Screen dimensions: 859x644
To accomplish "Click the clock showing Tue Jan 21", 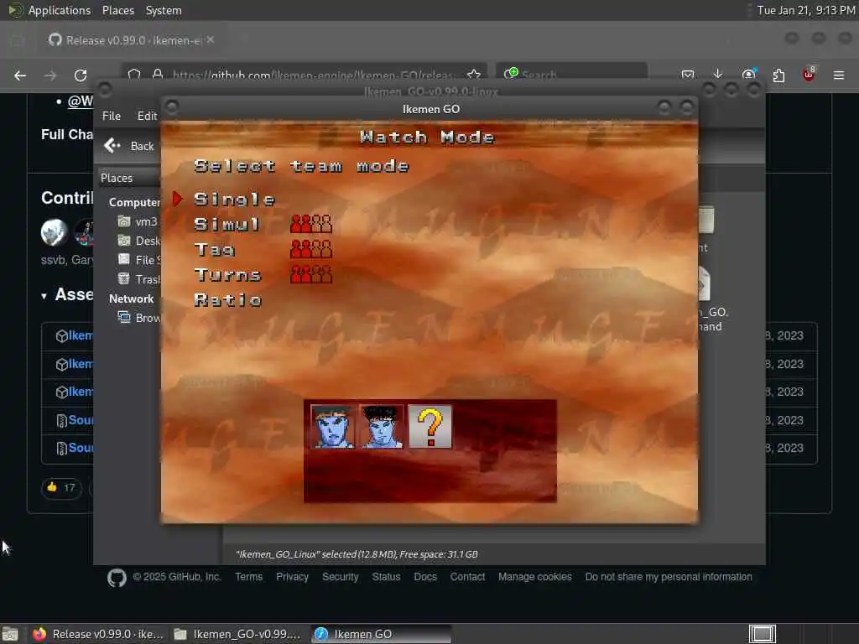I will tap(806, 10).
